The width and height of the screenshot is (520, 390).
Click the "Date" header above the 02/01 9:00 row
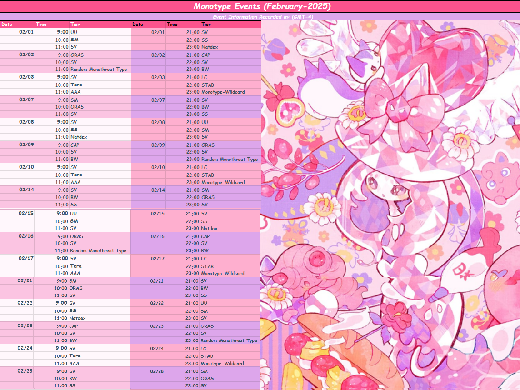(7, 24)
